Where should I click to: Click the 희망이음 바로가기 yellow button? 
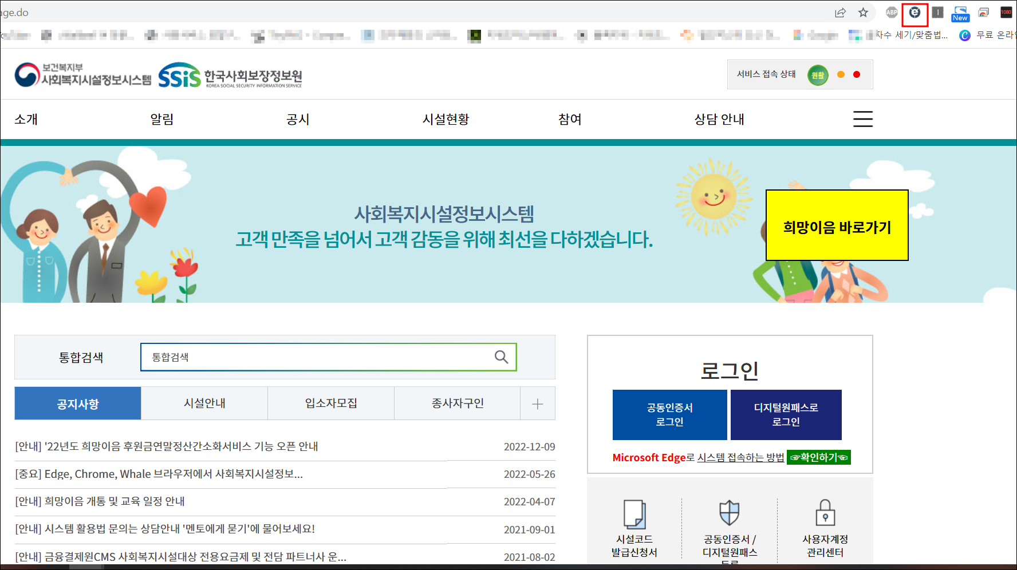[837, 225]
